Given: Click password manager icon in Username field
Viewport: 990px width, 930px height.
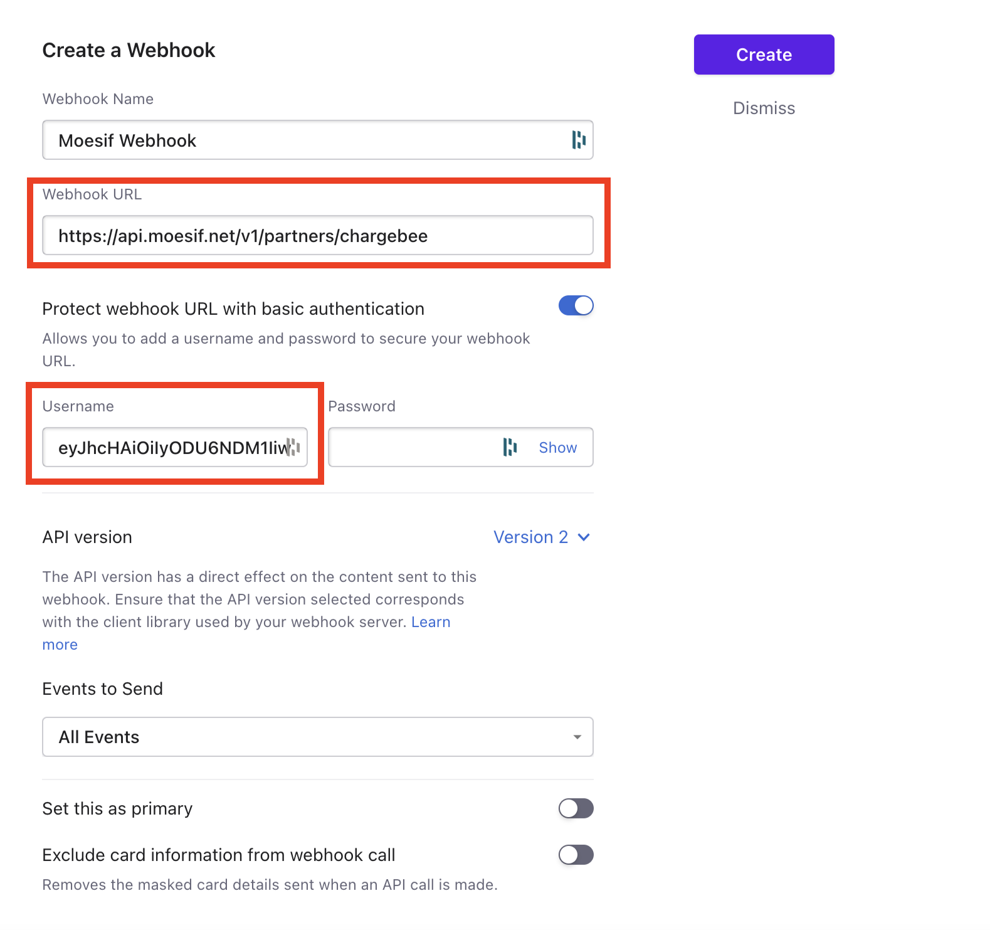Looking at the screenshot, I should click(x=293, y=447).
